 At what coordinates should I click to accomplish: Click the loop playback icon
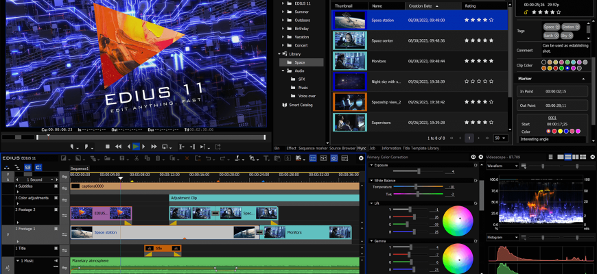pyautogui.click(x=165, y=147)
